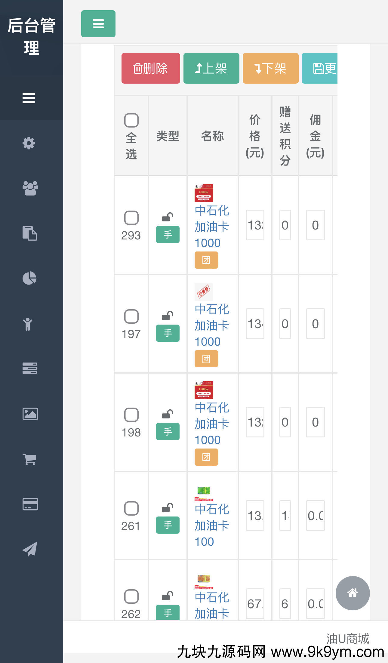Click the green menu button at top
Image resolution: width=388 pixels, height=663 pixels.
[98, 24]
